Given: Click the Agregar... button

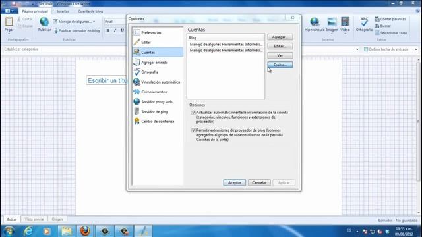Looking at the screenshot, I should (x=280, y=37).
